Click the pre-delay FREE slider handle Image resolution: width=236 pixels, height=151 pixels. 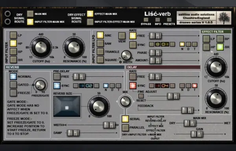pyautogui.click(x=79, y=77)
